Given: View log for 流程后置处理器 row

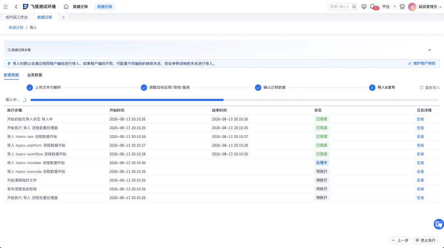Looking at the screenshot, I should click(x=420, y=198).
